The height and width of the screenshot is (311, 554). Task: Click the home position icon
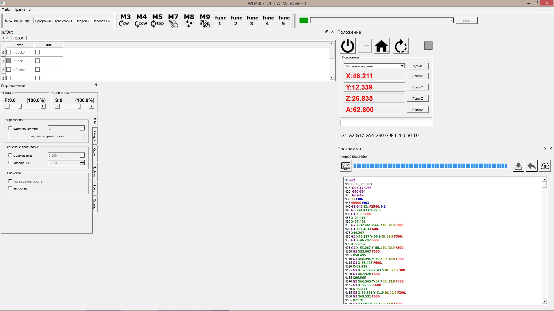tap(381, 46)
